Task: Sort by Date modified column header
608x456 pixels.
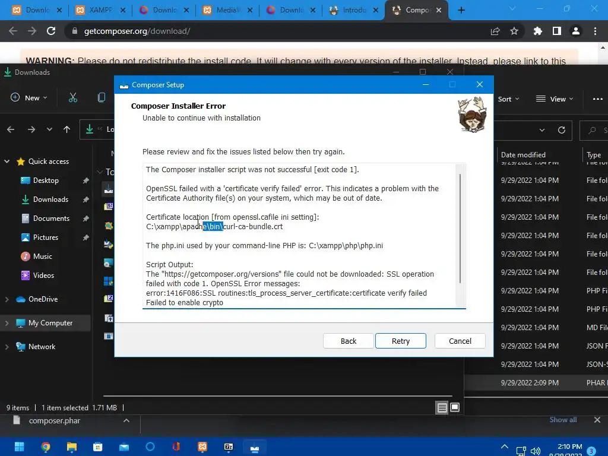Action: click(523, 155)
